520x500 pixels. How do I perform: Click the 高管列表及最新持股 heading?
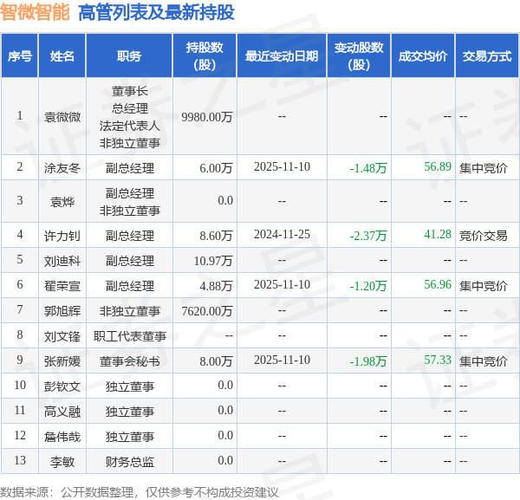coord(156,12)
